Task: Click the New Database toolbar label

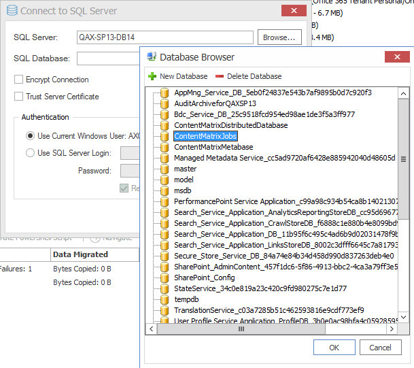Action: (184, 76)
